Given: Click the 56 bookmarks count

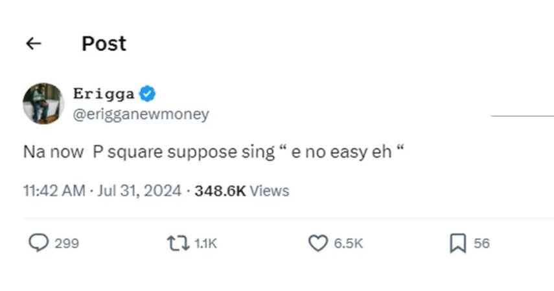Looking at the screenshot, I should point(481,244).
